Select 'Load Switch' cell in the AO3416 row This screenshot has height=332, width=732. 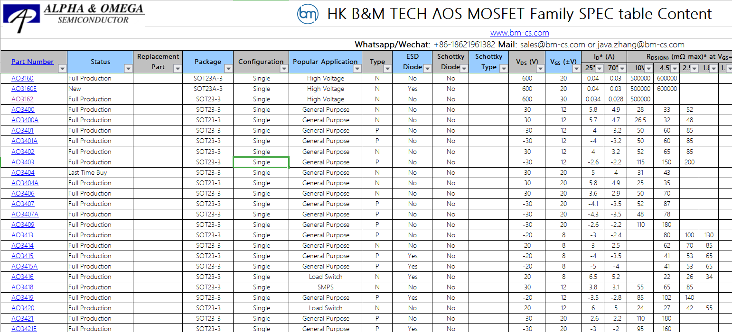coord(325,277)
